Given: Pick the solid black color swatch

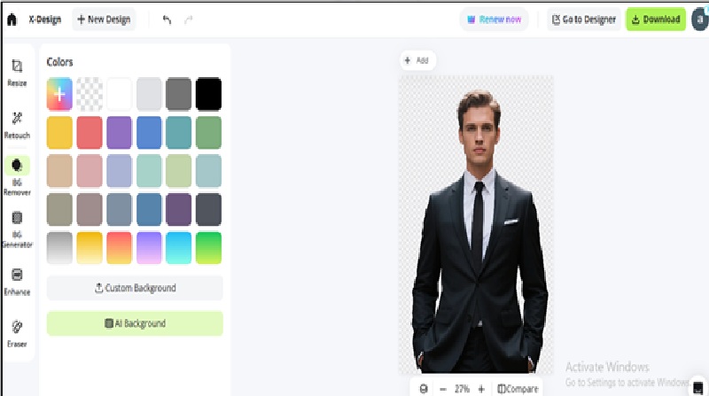Looking at the screenshot, I should [x=208, y=93].
